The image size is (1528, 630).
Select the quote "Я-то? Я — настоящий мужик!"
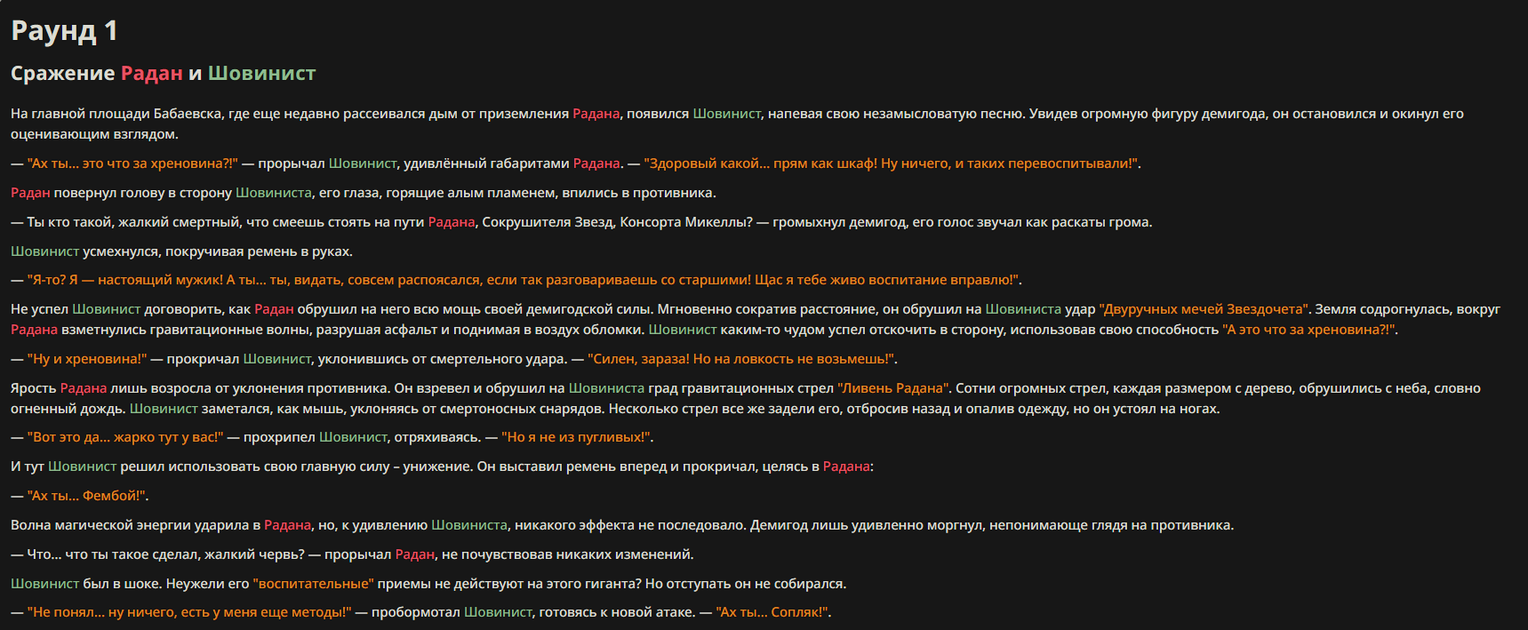point(125,280)
